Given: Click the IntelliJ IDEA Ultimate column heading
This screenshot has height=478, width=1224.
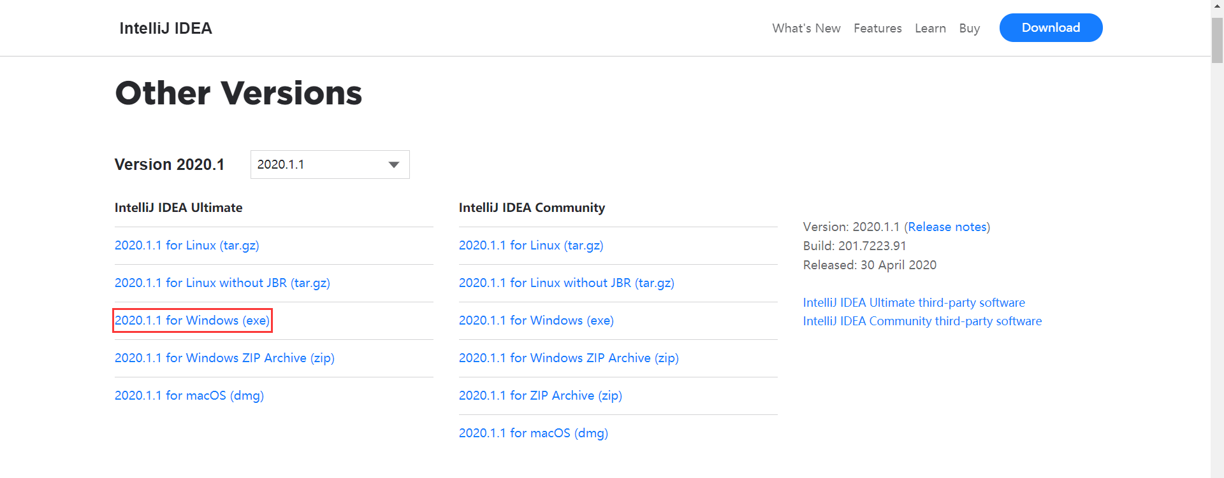Looking at the screenshot, I should pyautogui.click(x=178, y=207).
